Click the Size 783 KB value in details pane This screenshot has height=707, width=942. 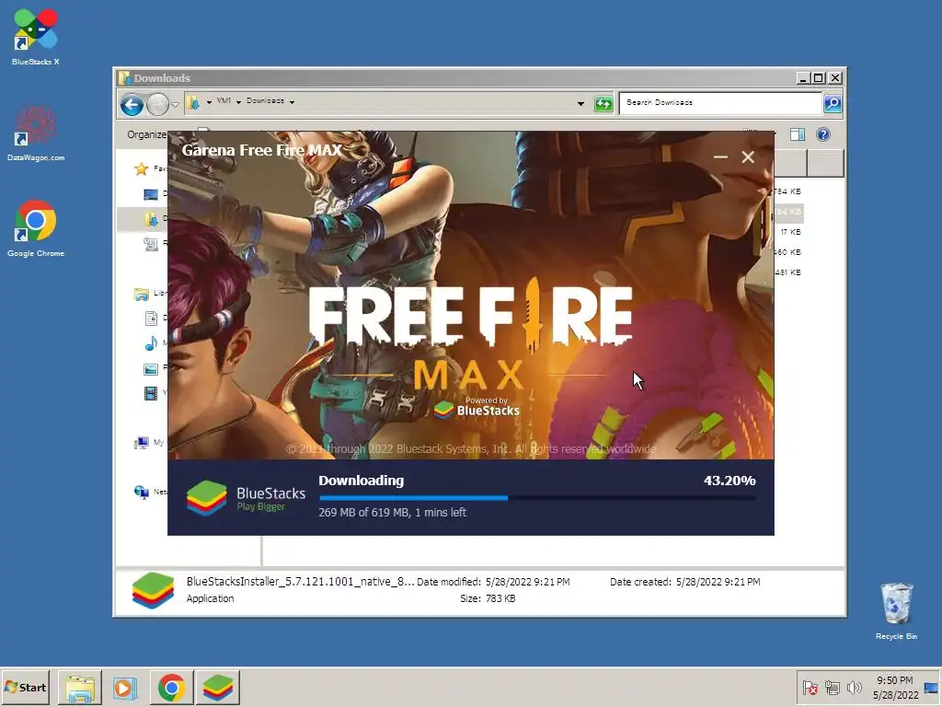click(x=500, y=598)
